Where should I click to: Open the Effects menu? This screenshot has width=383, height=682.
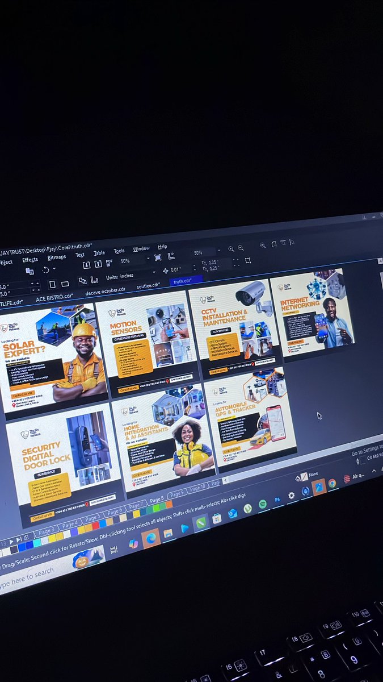pyautogui.click(x=30, y=260)
